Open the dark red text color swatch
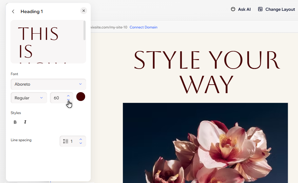The width and height of the screenshot is (298, 183). 81,97
